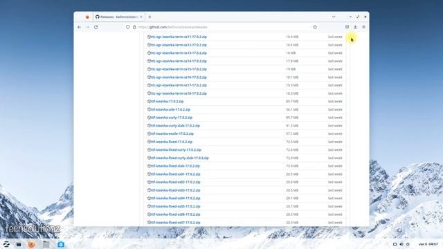Download ttf-iosevka-17.0.2.zip
The width and height of the screenshot is (443, 249).
pos(168,102)
